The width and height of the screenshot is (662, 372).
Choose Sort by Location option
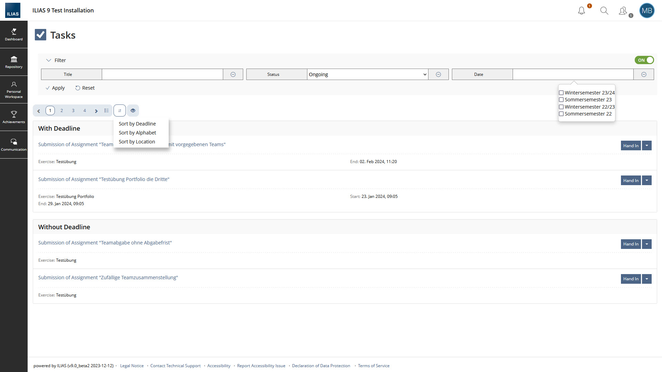click(137, 142)
